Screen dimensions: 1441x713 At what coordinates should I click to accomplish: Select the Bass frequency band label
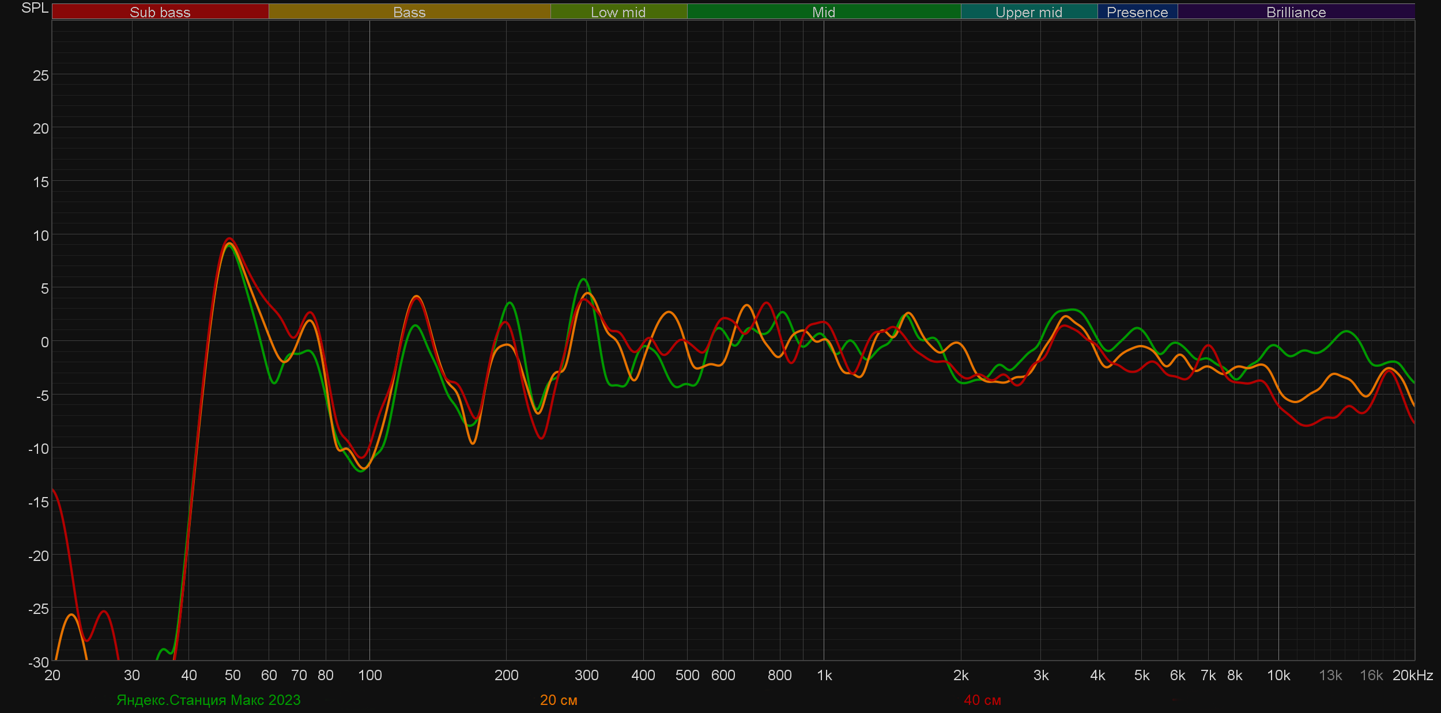[409, 12]
